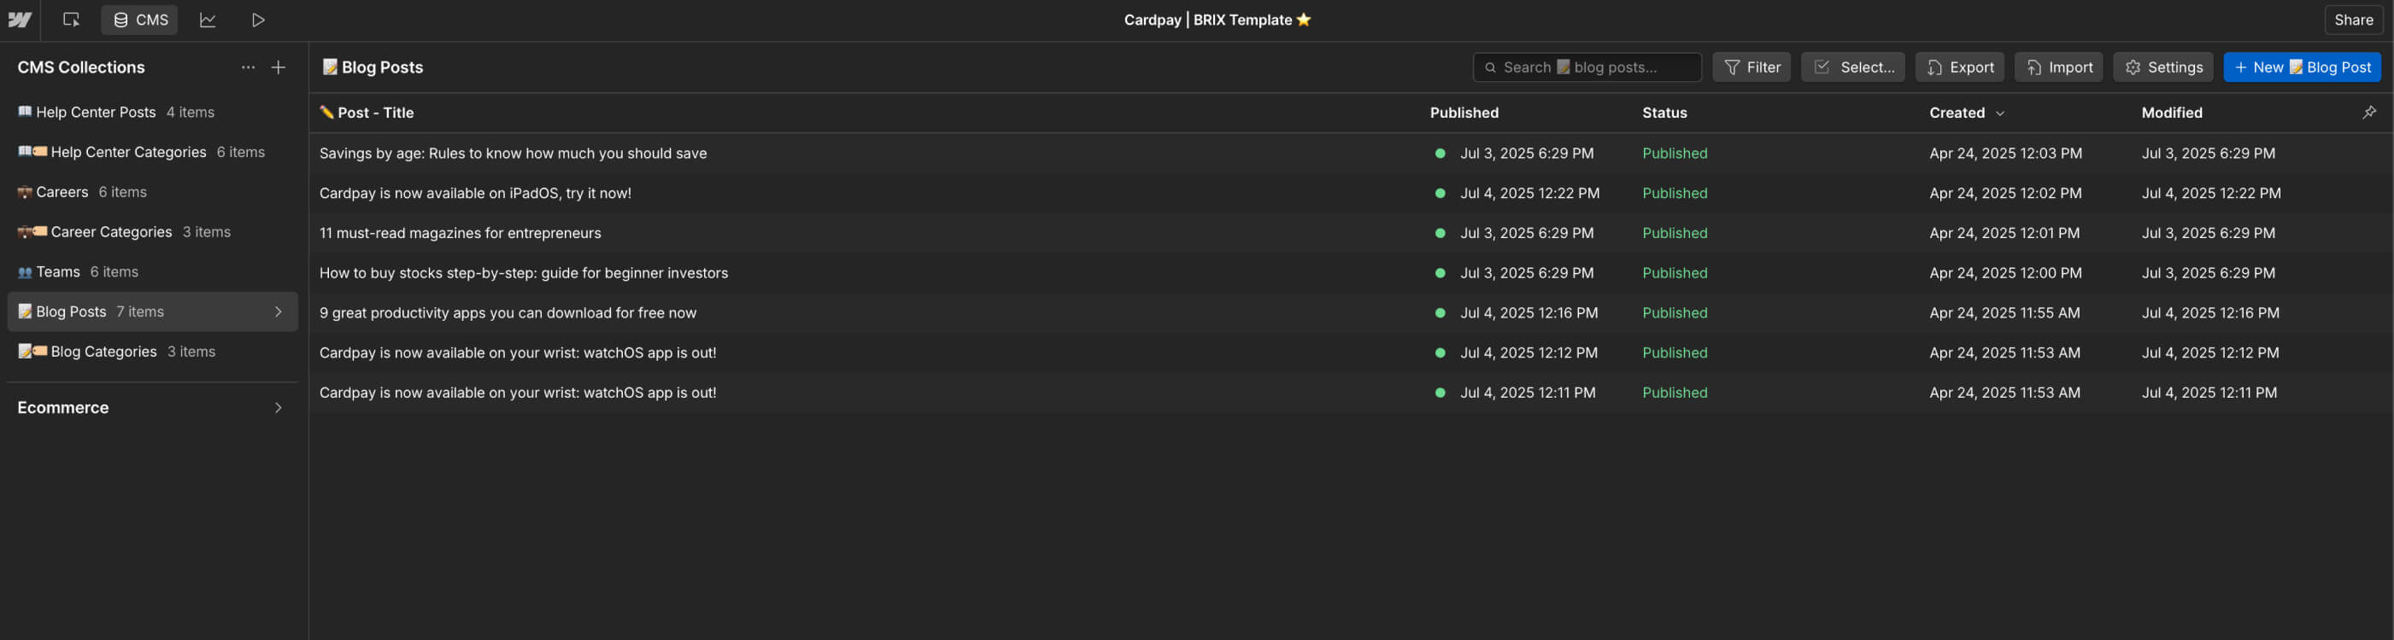
Task: Click the Search blog posts field
Action: 1587,67
